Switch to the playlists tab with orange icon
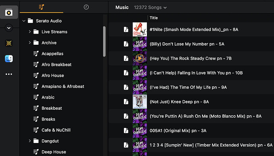274x156 pixels. 41,7
